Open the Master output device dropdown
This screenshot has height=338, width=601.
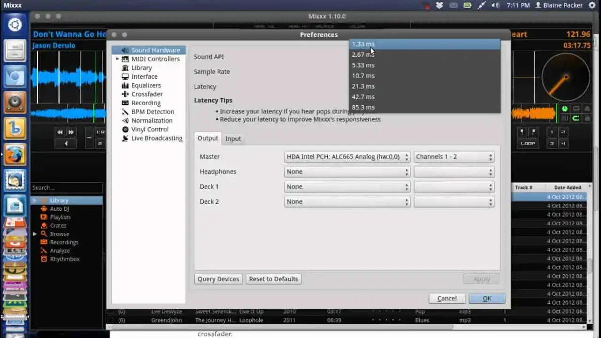(x=347, y=157)
